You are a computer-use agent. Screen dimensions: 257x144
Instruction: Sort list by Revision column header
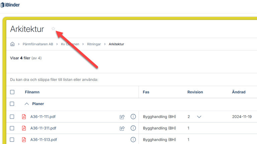(x=195, y=92)
